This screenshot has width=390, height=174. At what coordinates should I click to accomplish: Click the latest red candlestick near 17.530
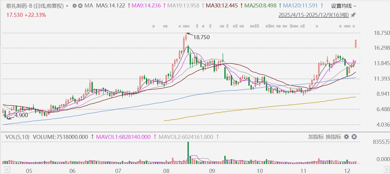pos(356,43)
